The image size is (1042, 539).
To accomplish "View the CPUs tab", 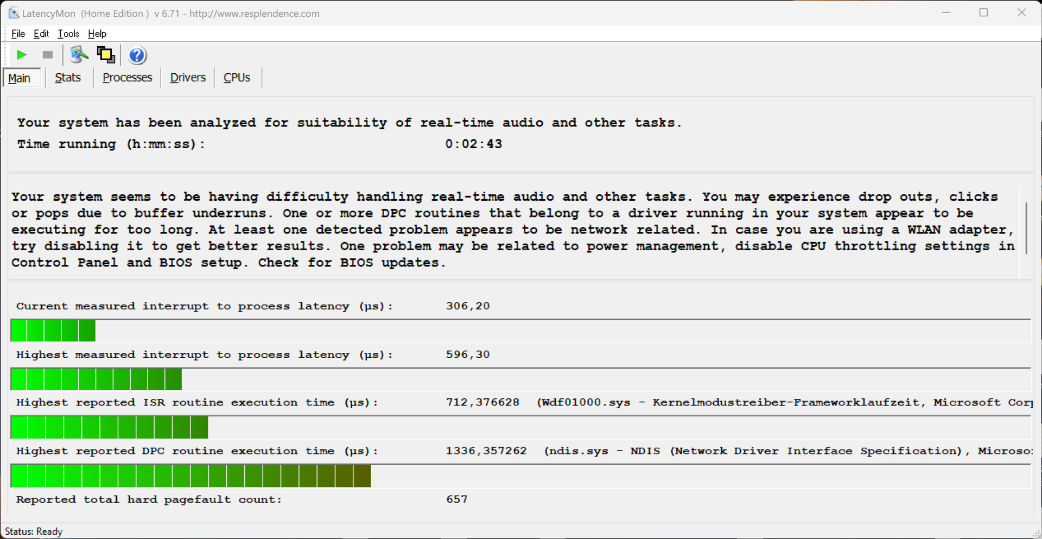I will (x=237, y=78).
